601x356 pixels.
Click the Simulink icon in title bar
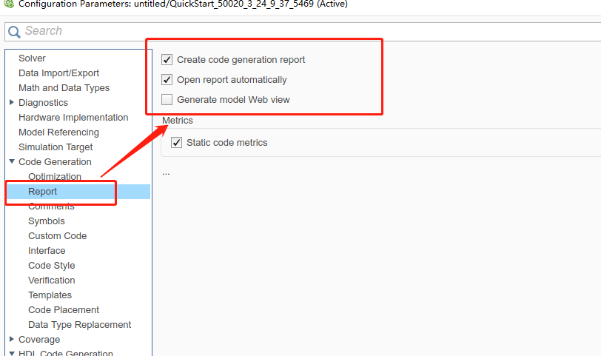pyautogui.click(x=8, y=4)
